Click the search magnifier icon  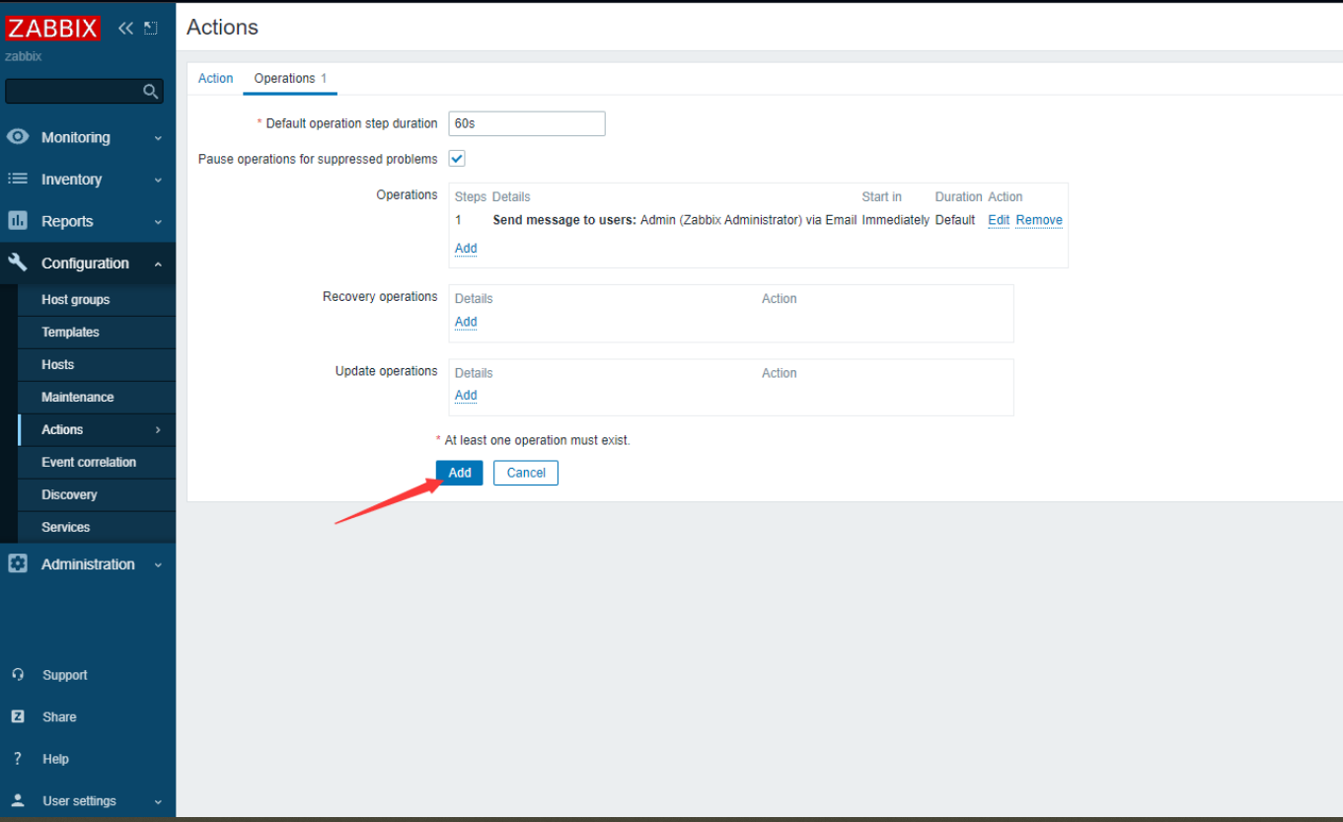(150, 92)
